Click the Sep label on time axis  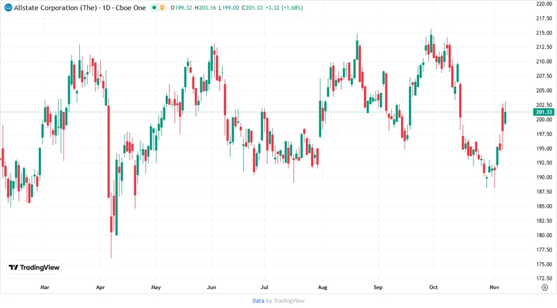tap(378, 287)
